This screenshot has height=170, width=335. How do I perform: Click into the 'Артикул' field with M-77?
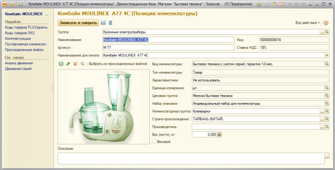tap(168, 48)
